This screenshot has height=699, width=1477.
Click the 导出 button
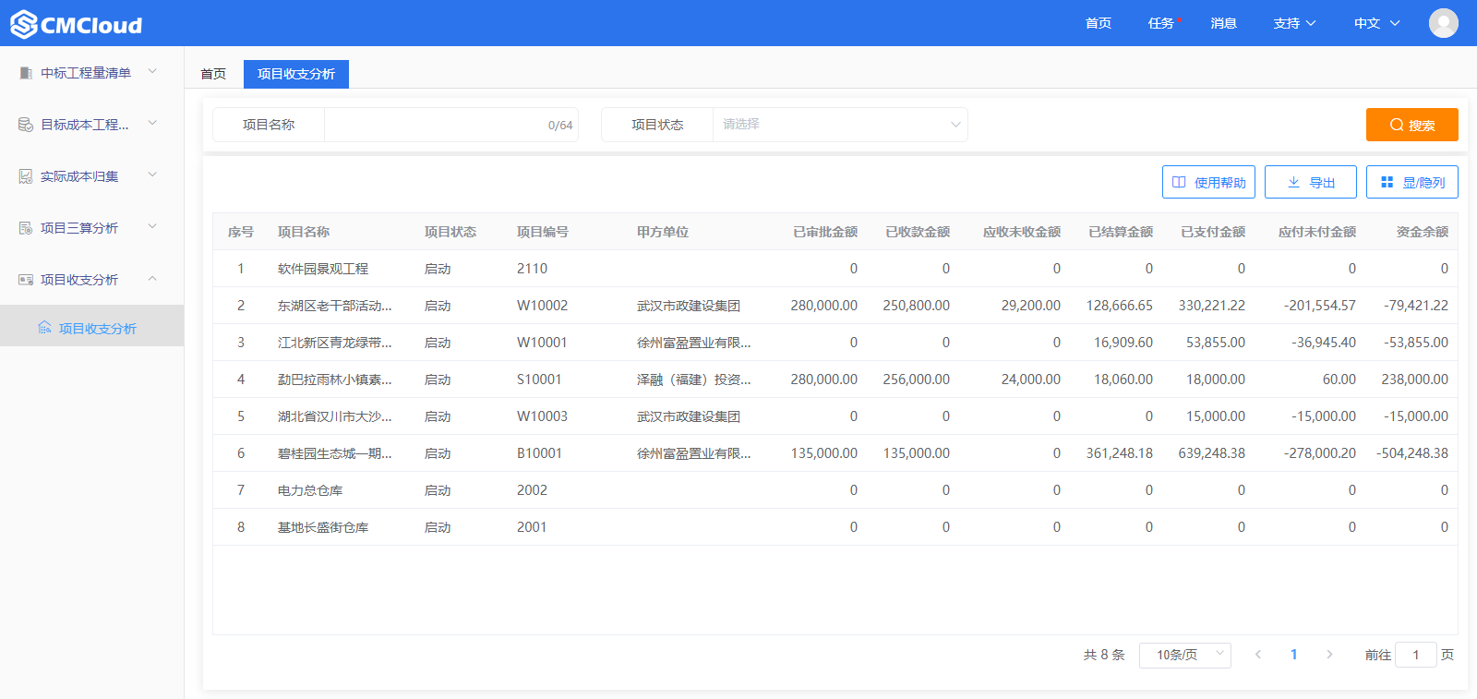[x=1311, y=182]
